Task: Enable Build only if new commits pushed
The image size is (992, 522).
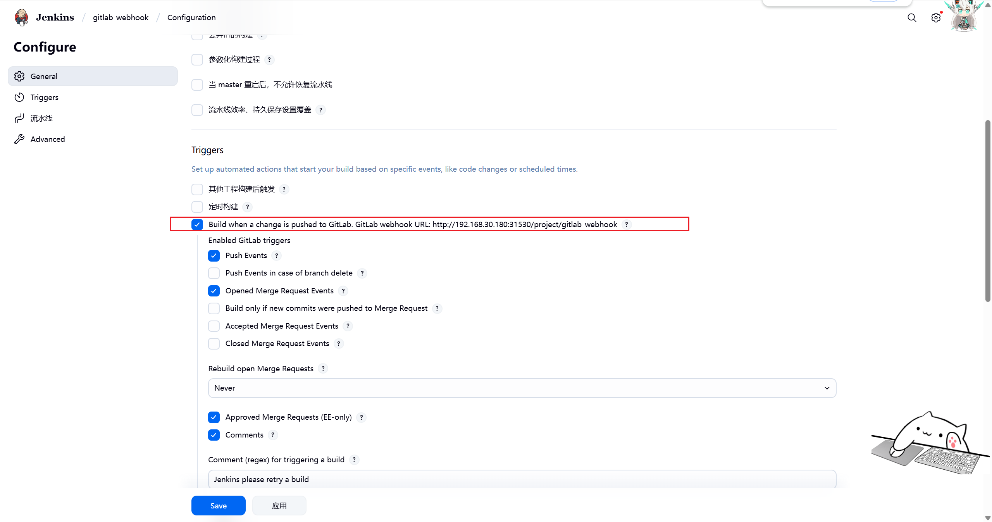Action: 214,308
